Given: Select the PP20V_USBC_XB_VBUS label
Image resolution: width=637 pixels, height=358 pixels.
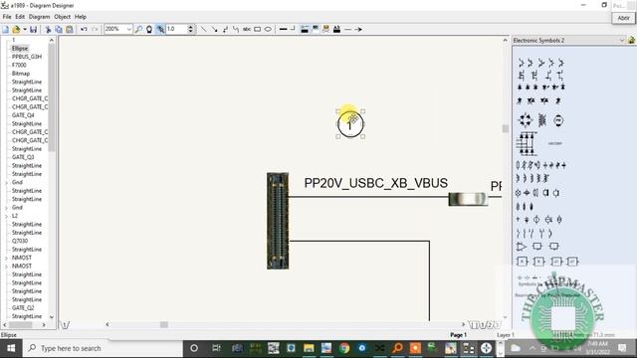Looking at the screenshot, I should tap(376, 183).
